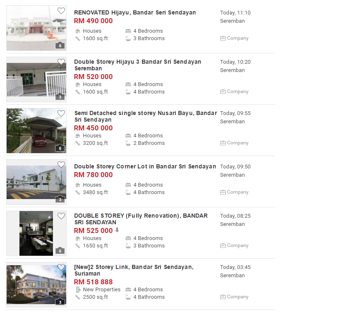This screenshot has width=338, height=312.
Task: Click Company briefcase icon on RM 490 000 listing
Action: pos(223,38)
